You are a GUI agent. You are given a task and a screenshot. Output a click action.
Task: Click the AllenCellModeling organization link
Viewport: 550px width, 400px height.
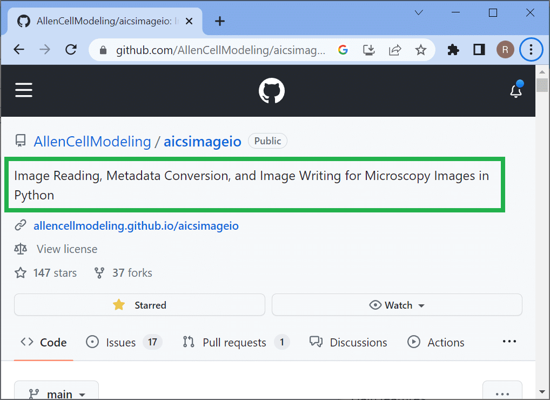pos(92,142)
